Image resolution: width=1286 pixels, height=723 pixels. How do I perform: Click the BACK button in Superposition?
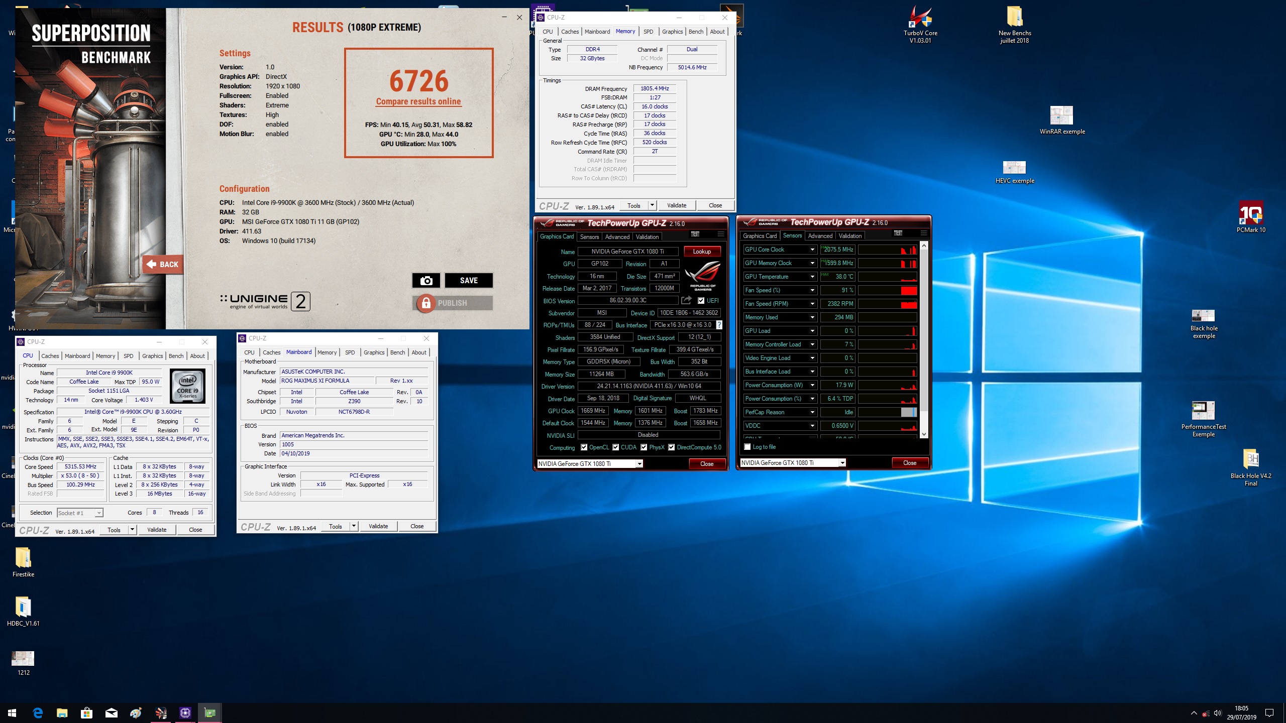[163, 264]
